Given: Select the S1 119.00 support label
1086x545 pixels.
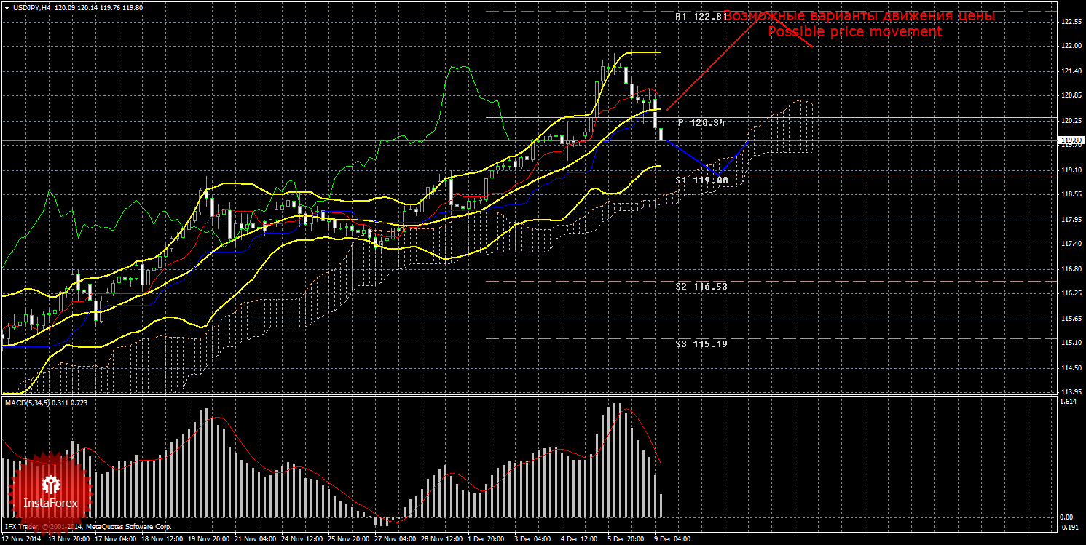Looking at the screenshot, I should coord(701,180).
